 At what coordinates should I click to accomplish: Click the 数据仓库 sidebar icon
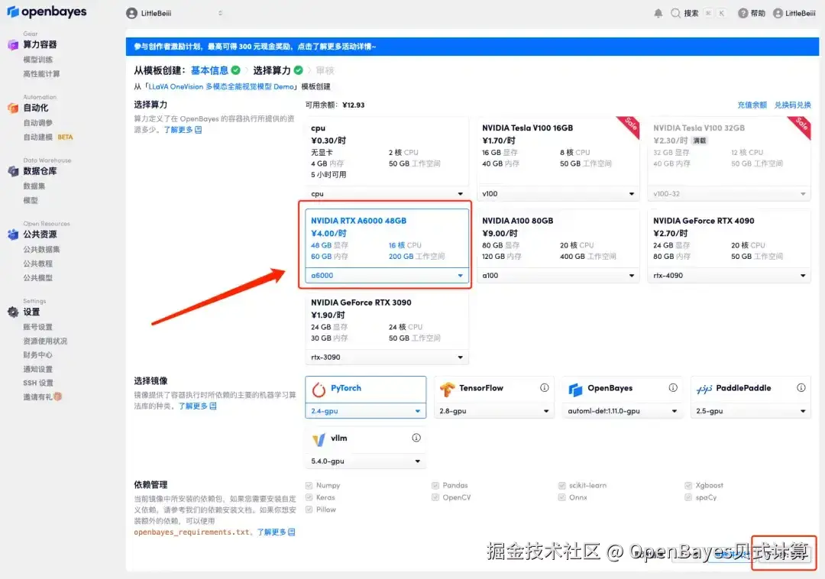(13, 171)
